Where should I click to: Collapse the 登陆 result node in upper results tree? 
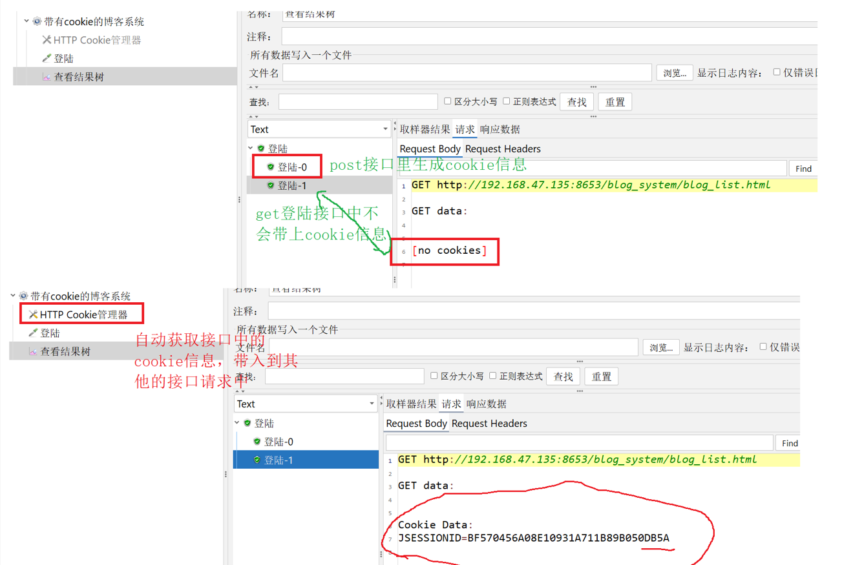[x=251, y=149]
